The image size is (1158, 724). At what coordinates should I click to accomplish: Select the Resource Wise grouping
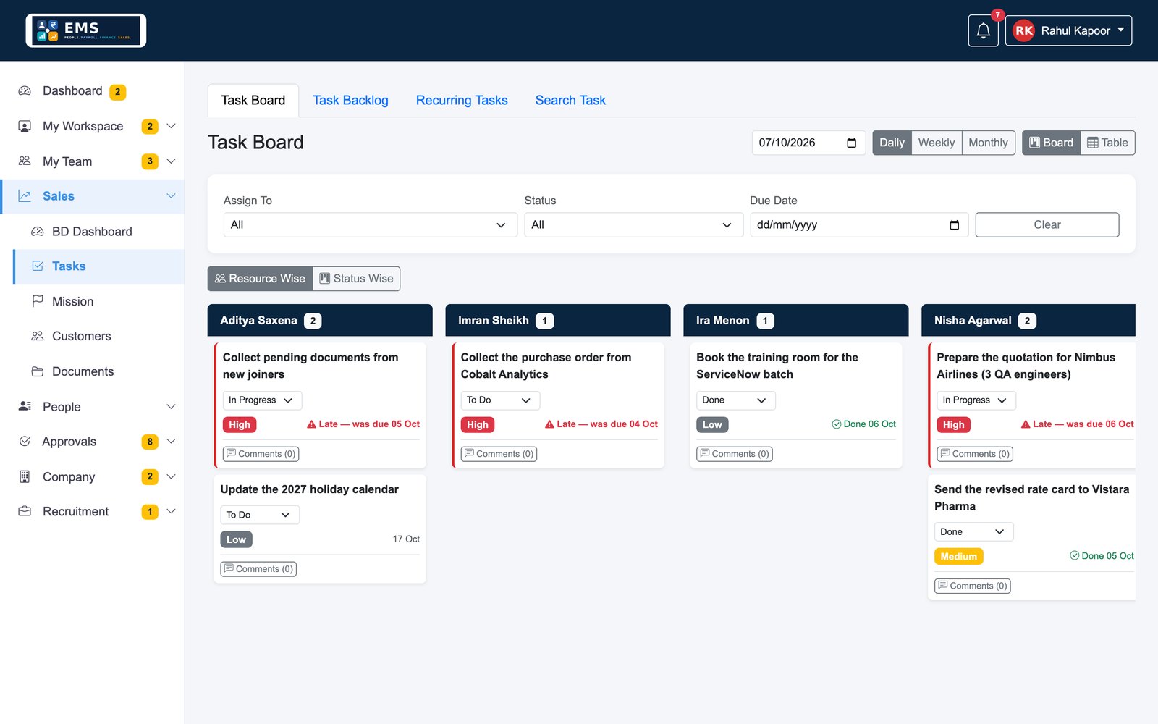tap(260, 279)
